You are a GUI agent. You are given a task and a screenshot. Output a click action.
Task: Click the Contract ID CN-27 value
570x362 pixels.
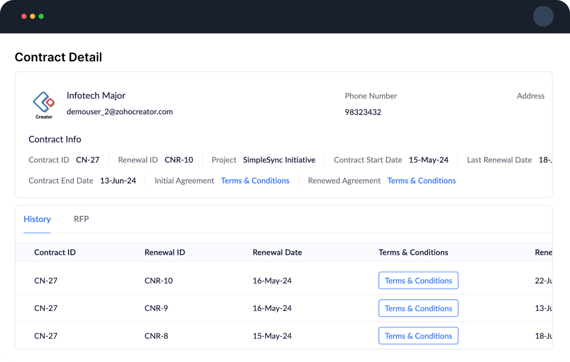(x=88, y=160)
